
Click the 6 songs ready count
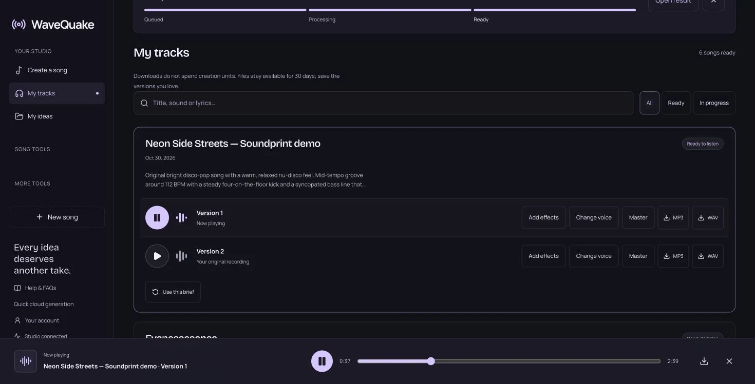pyautogui.click(x=717, y=53)
